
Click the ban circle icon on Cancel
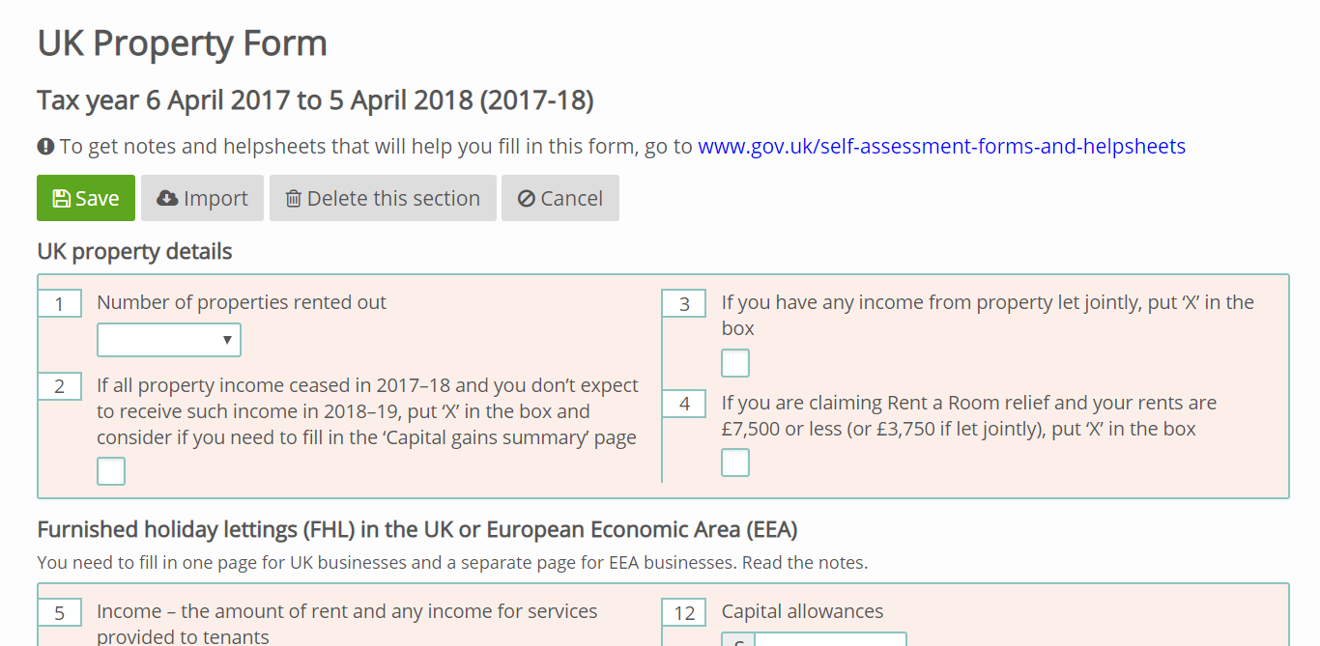pos(527,199)
